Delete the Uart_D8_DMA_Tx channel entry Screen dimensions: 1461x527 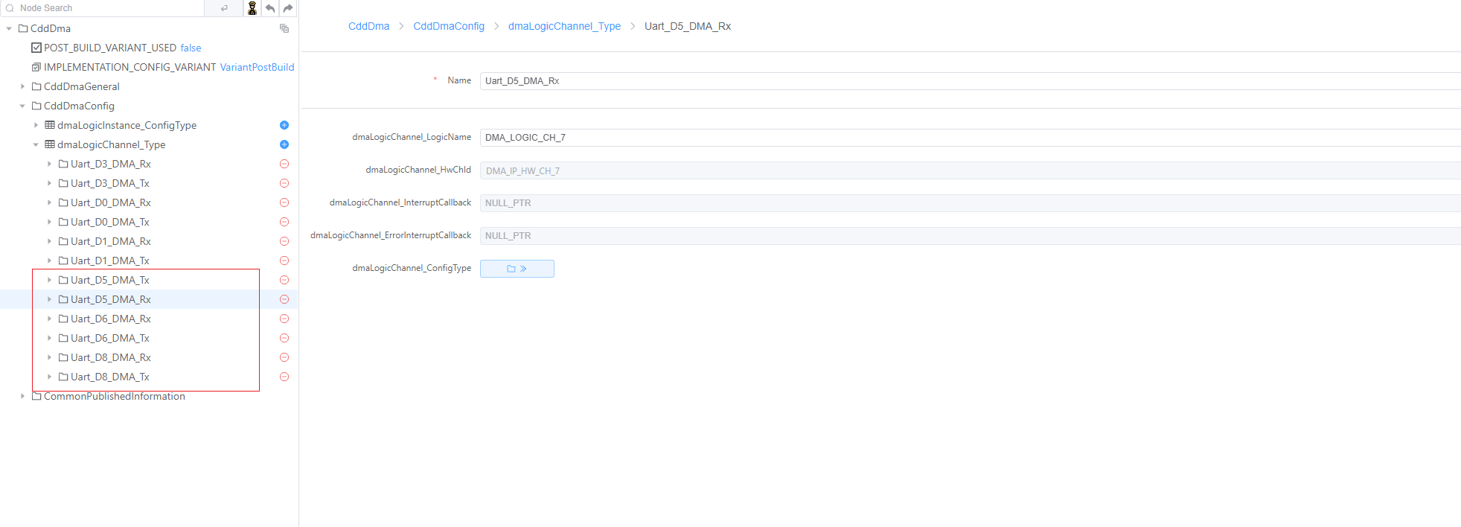pyautogui.click(x=284, y=377)
